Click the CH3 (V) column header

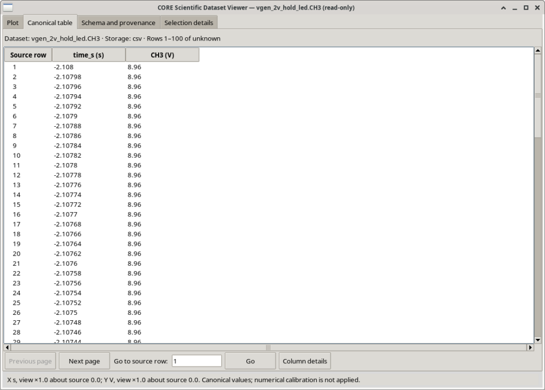click(x=162, y=55)
